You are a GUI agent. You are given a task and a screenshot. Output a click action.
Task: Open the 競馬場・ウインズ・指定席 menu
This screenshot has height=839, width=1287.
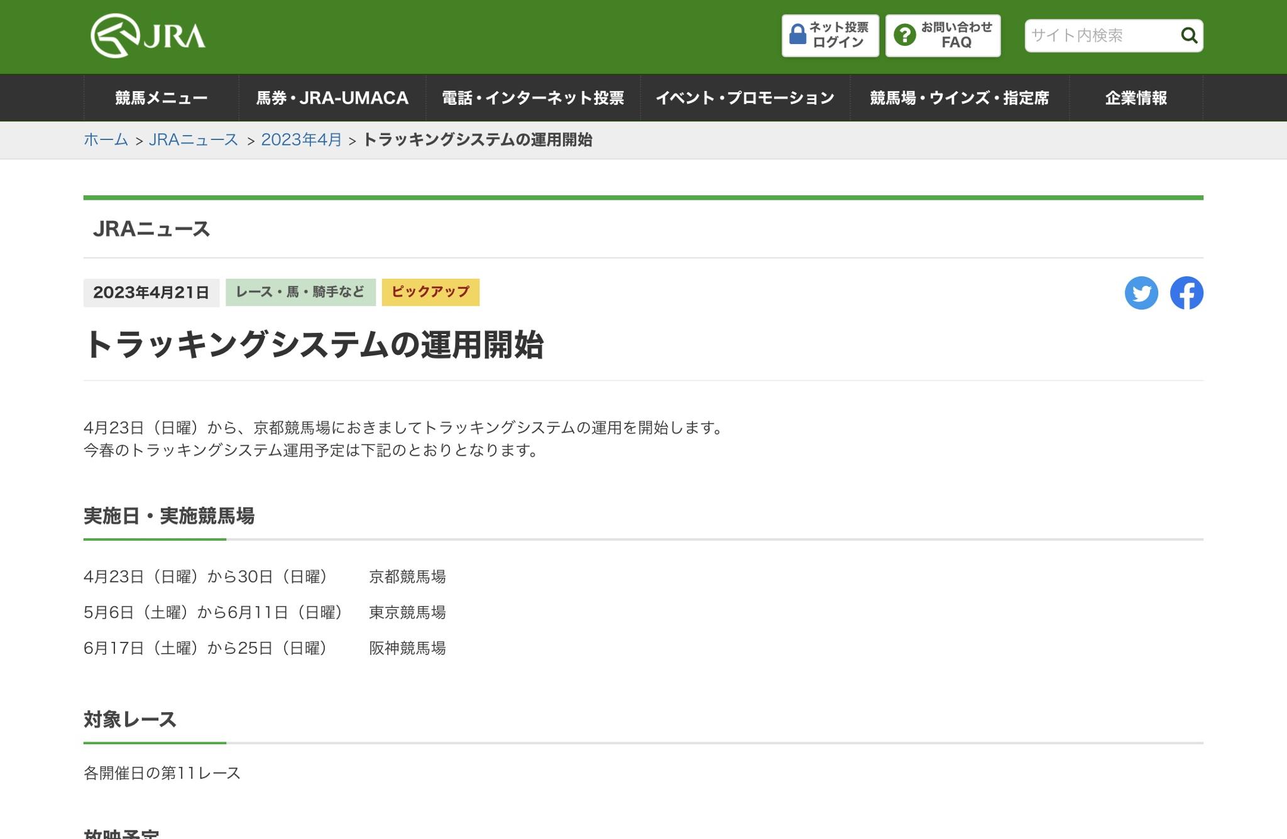tap(959, 98)
